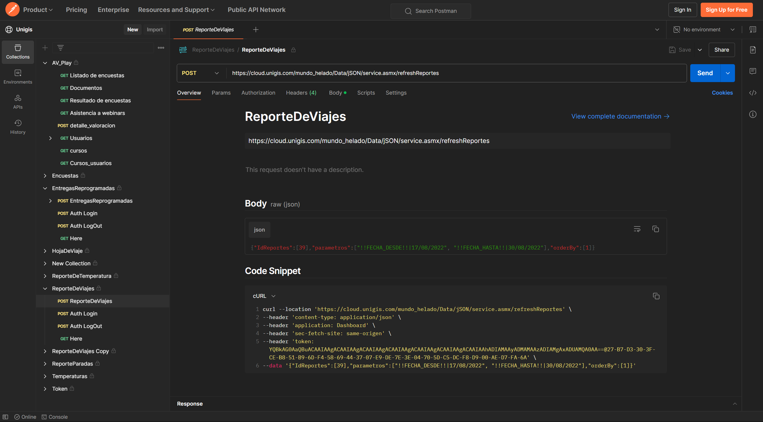The image size is (763, 422).
Task: Switch to the Authorization tab
Action: (x=258, y=93)
